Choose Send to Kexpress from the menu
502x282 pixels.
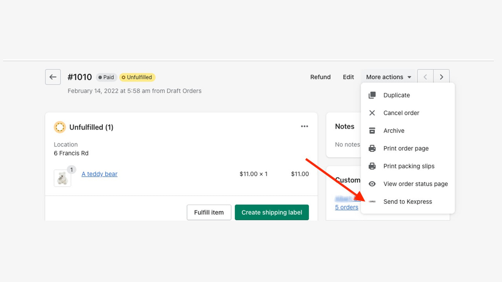click(x=407, y=201)
